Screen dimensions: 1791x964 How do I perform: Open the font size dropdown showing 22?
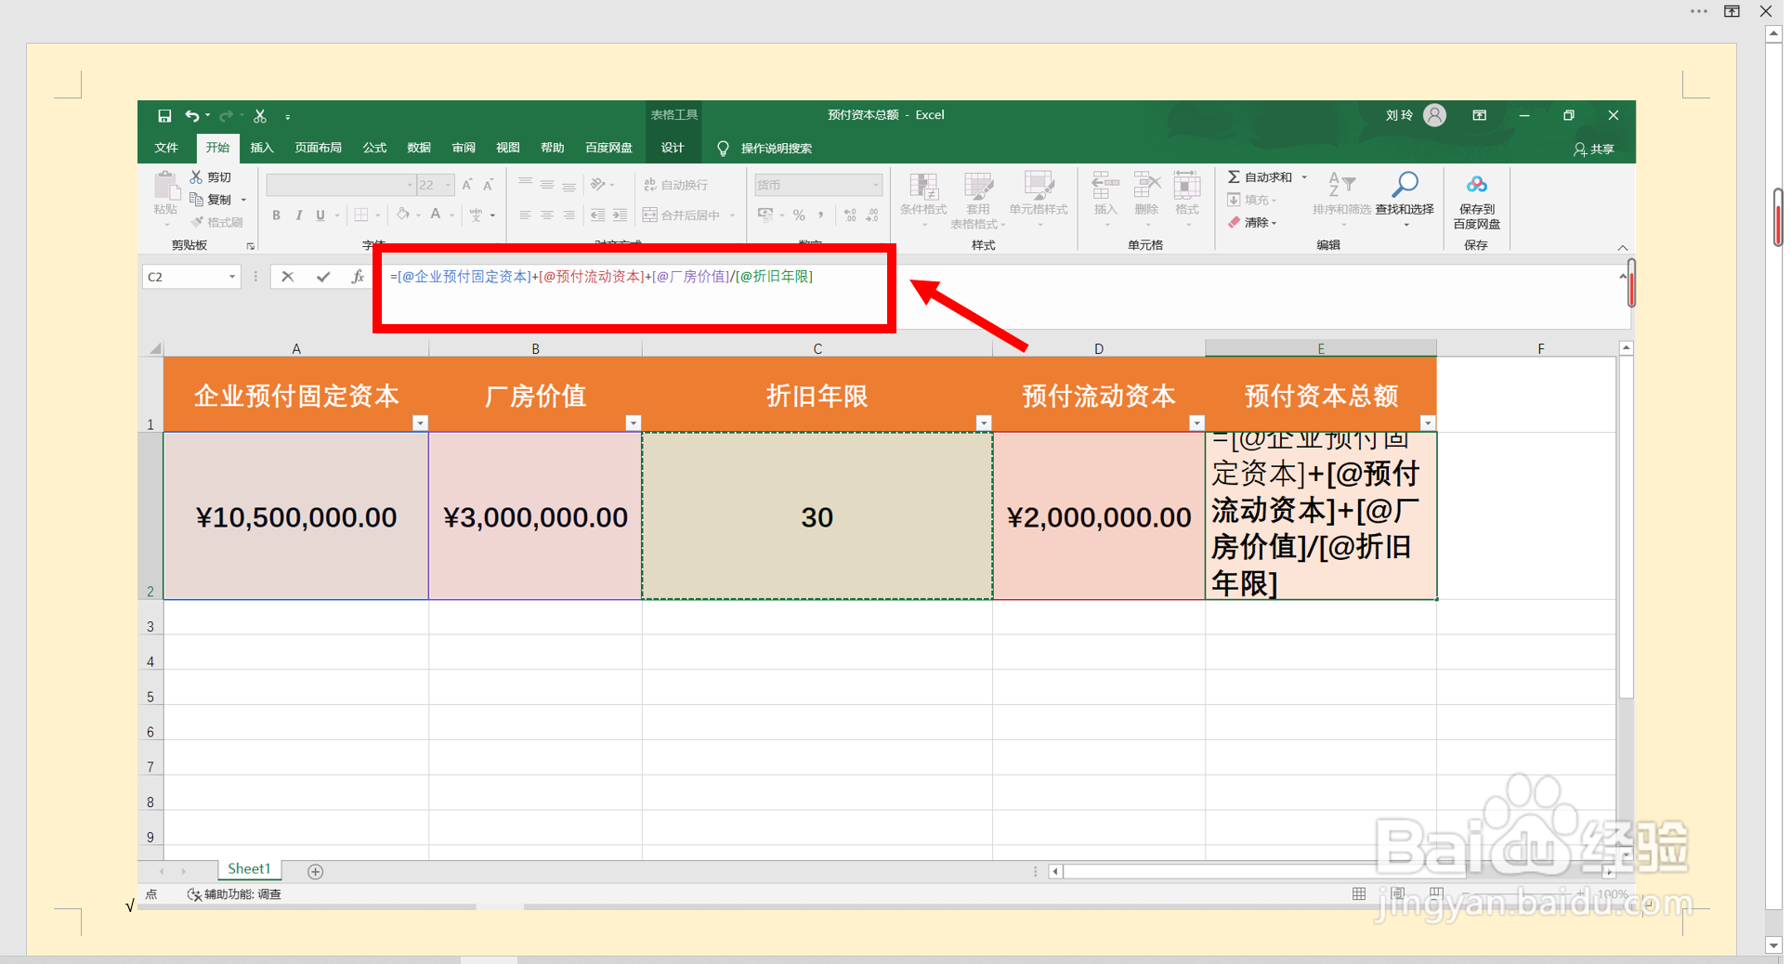click(x=449, y=185)
